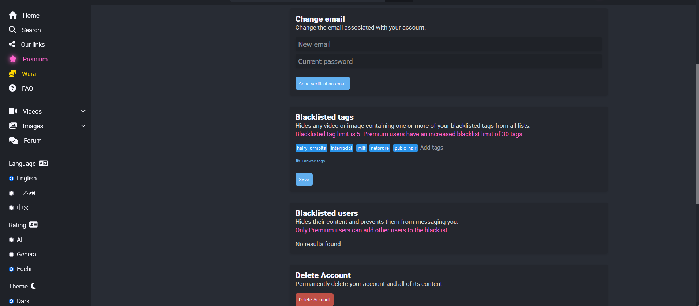Click the Home house icon
699x306 pixels.
pyautogui.click(x=13, y=15)
